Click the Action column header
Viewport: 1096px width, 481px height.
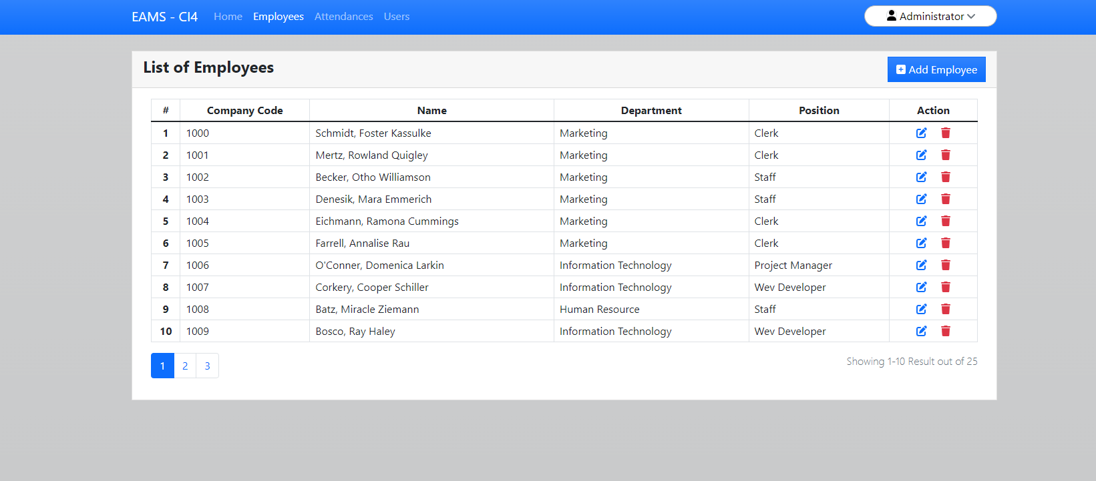933,111
